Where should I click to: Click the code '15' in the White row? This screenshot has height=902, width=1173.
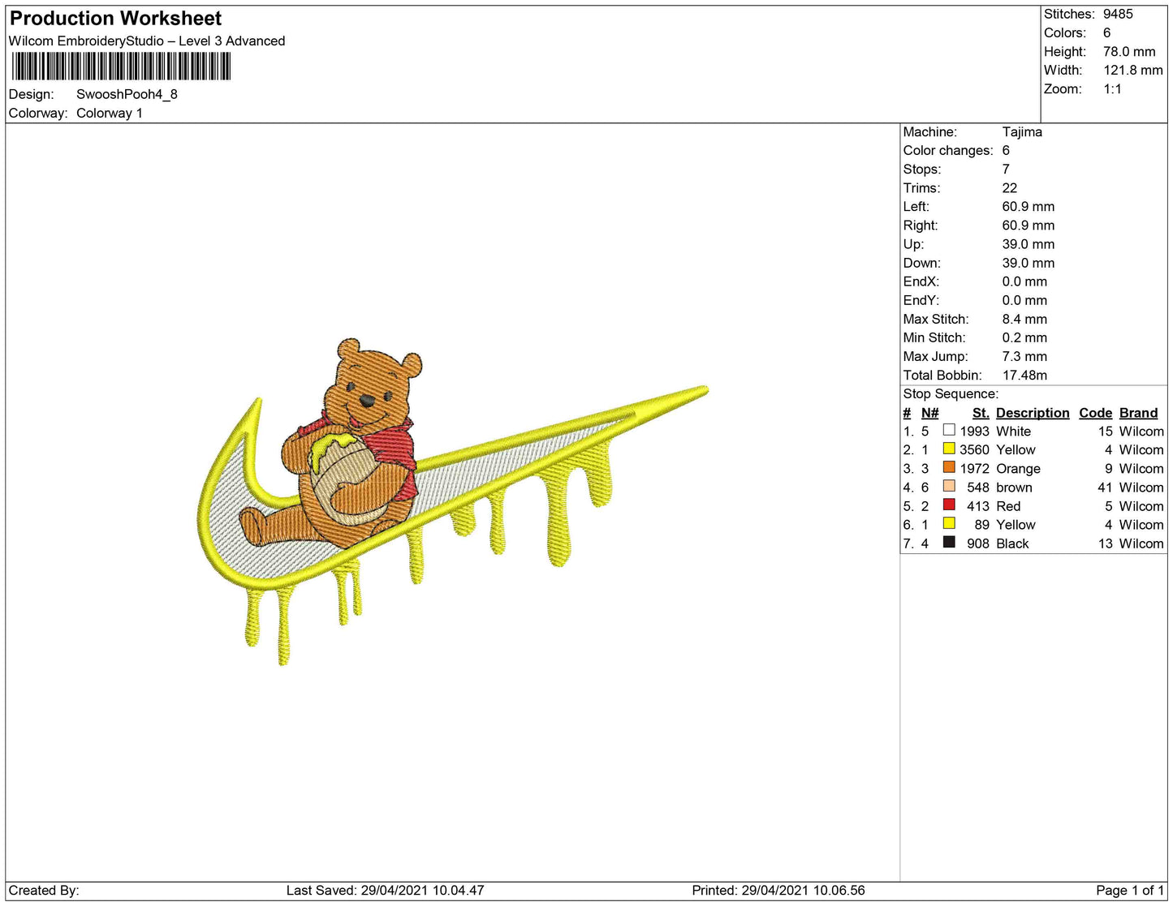pos(1105,432)
